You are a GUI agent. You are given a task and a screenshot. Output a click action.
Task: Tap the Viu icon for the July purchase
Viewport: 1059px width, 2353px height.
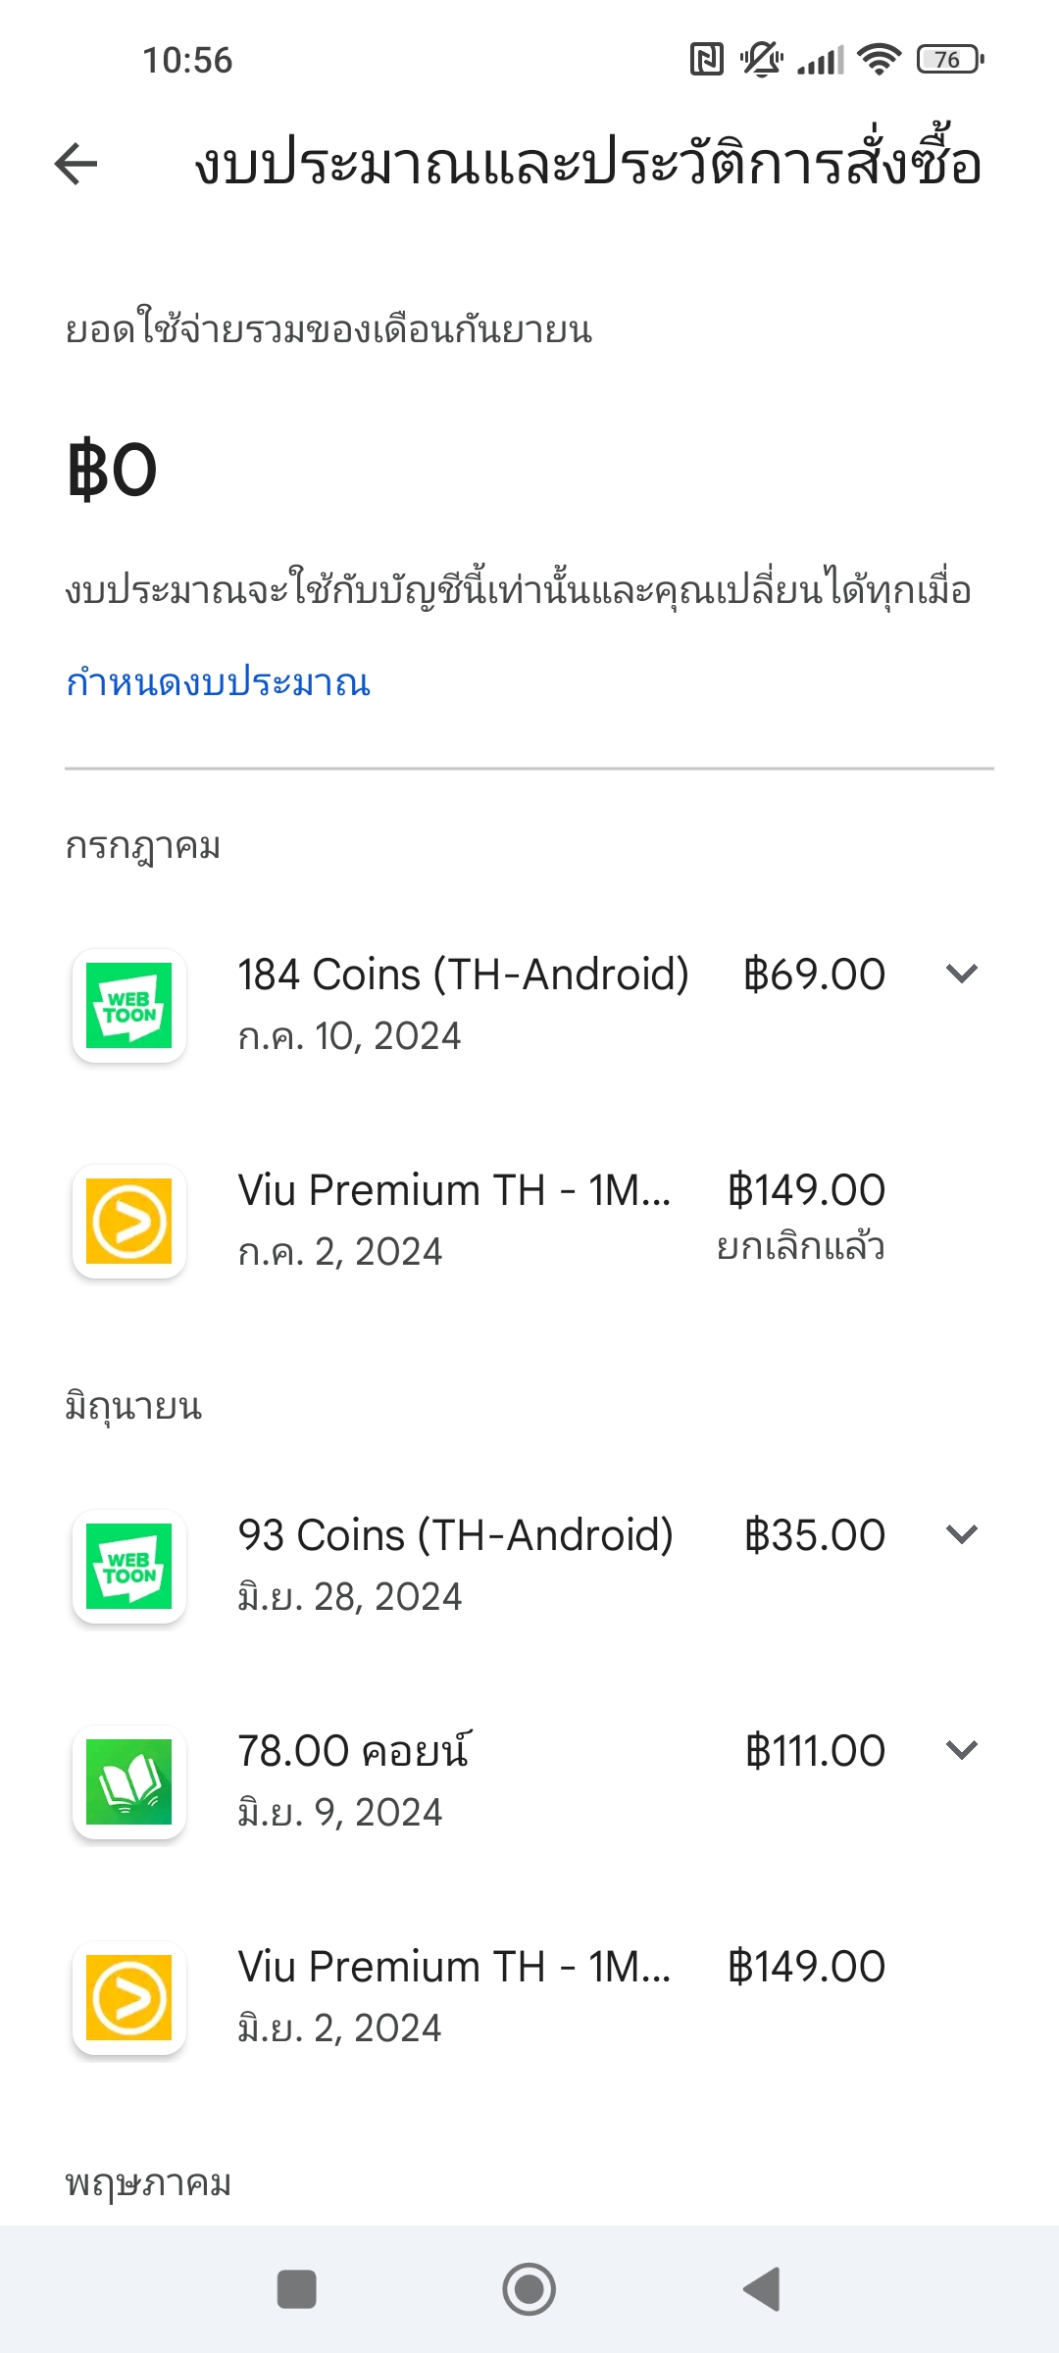pos(129,1221)
